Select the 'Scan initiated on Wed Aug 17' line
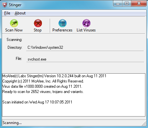The image size is (148, 128). pyautogui.click(x=37, y=102)
